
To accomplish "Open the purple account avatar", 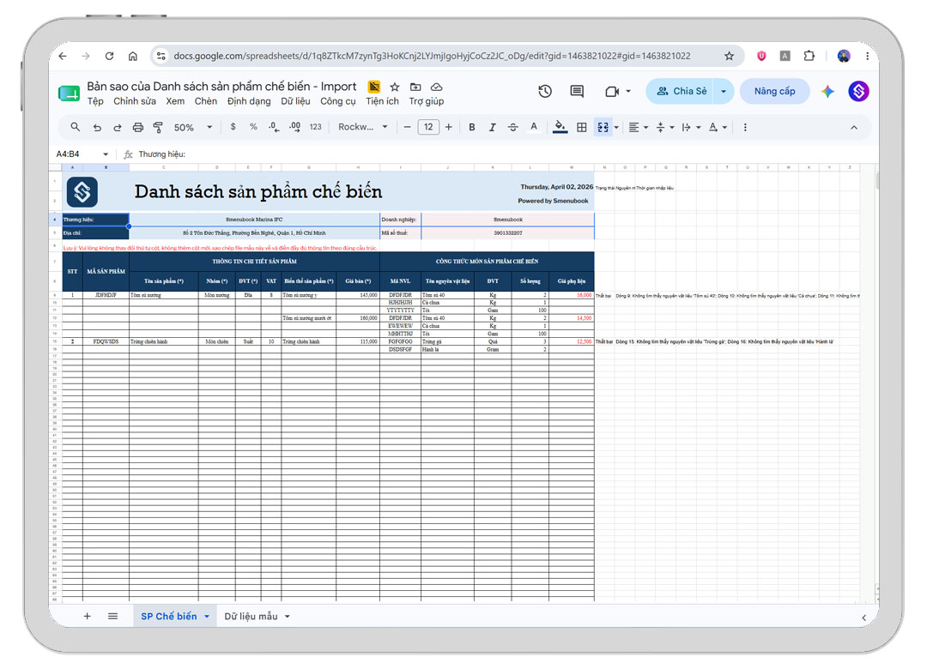I will [x=858, y=91].
